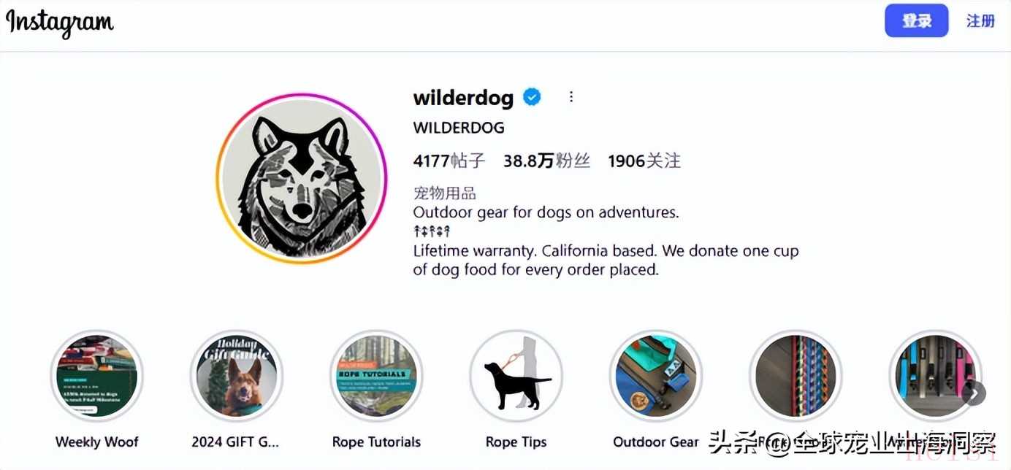
Task: Click the Weekly Woof label text
Action: pos(96,442)
